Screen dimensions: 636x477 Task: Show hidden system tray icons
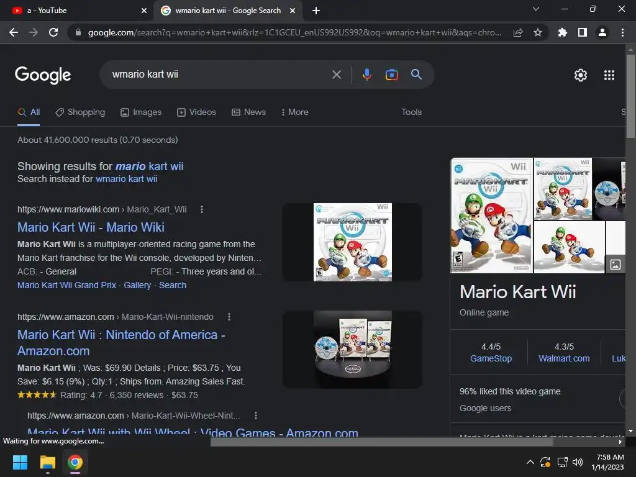coord(530,462)
